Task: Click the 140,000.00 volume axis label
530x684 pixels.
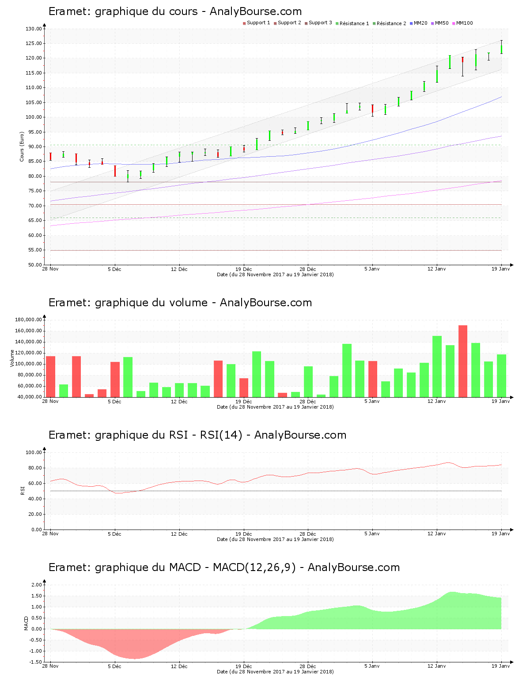Action: click(x=28, y=342)
